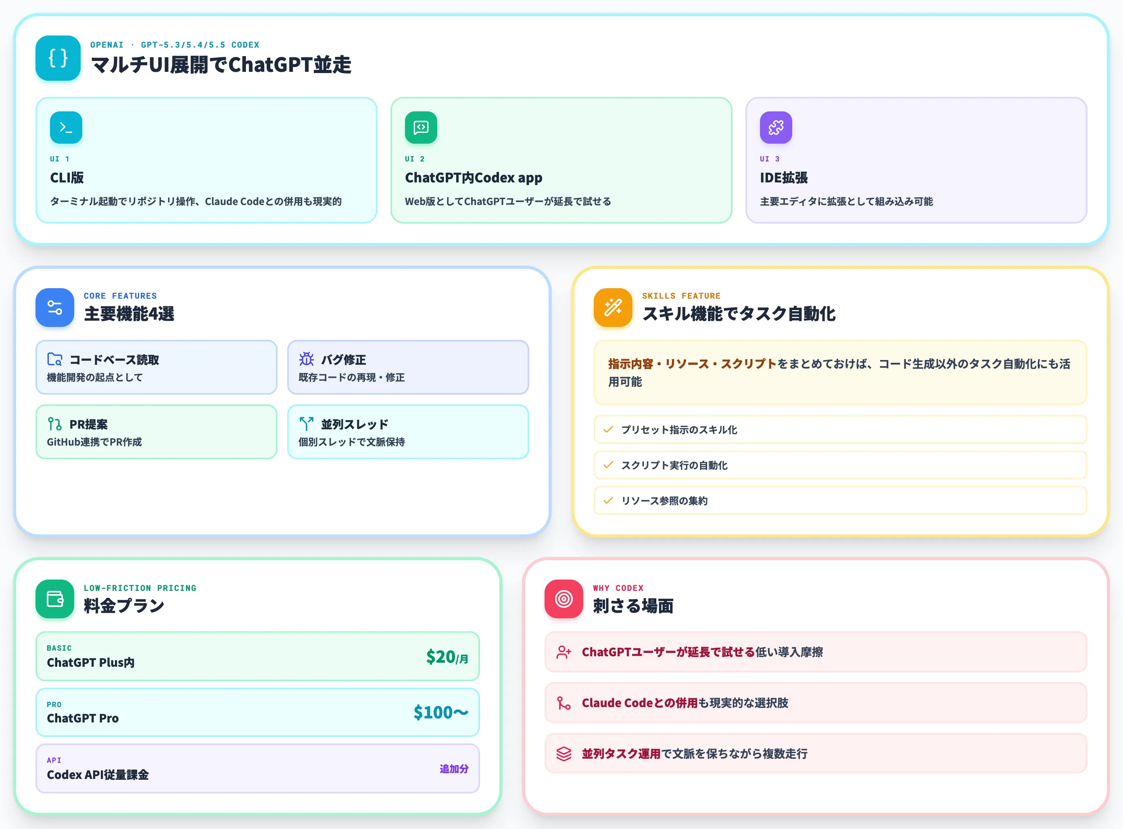Click the 料金プラン heading

point(124,606)
